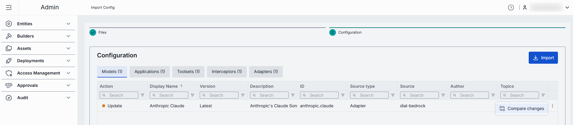Click the Description column search field
The height and width of the screenshot is (125, 573).
click(x=269, y=95)
